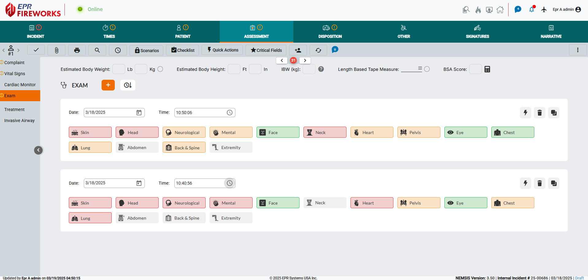Open airplane mode icon in header
Screen dimensions: 588x280
544,10
